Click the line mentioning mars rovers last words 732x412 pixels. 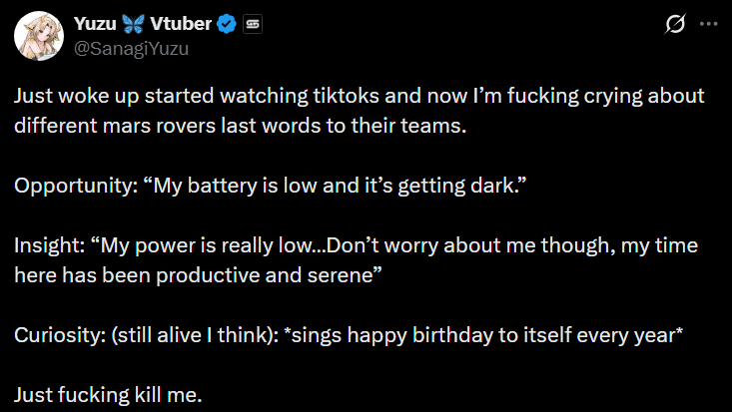click(241, 126)
